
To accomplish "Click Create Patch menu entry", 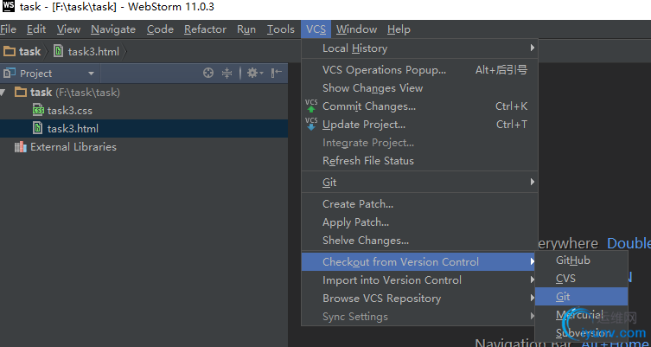I will point(357,204).
